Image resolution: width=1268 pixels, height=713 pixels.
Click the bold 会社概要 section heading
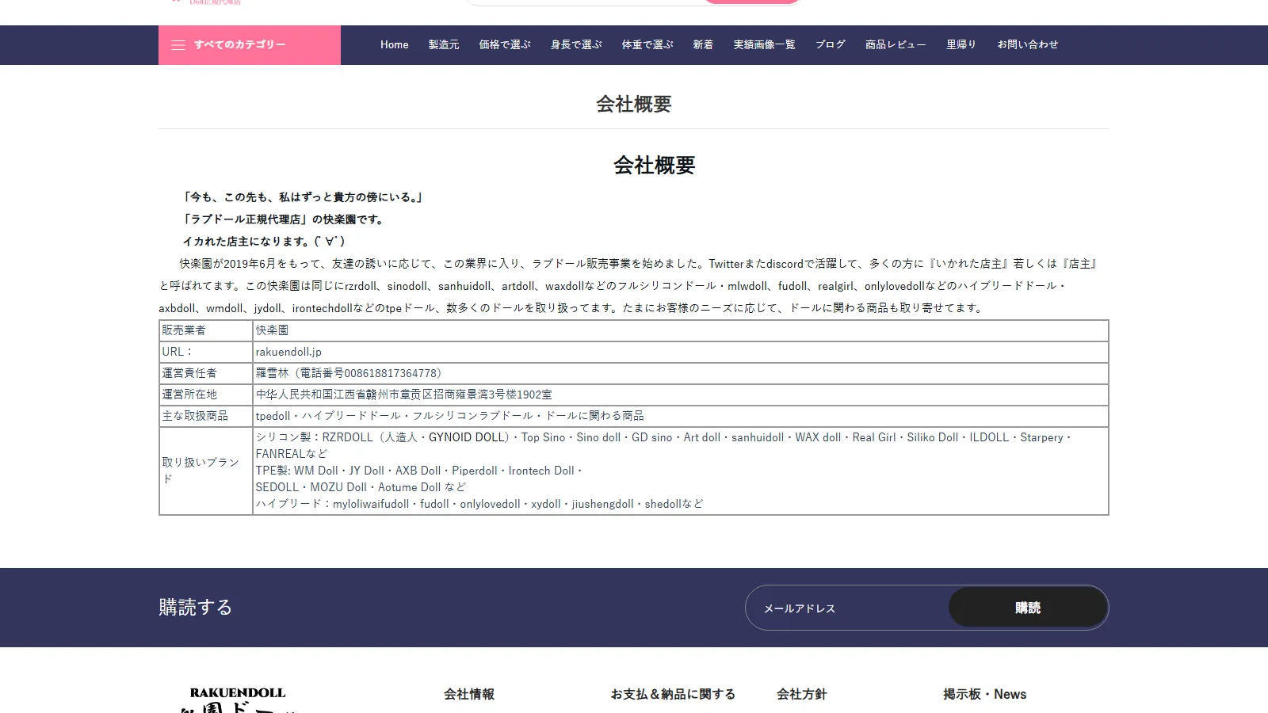(655, 165)
